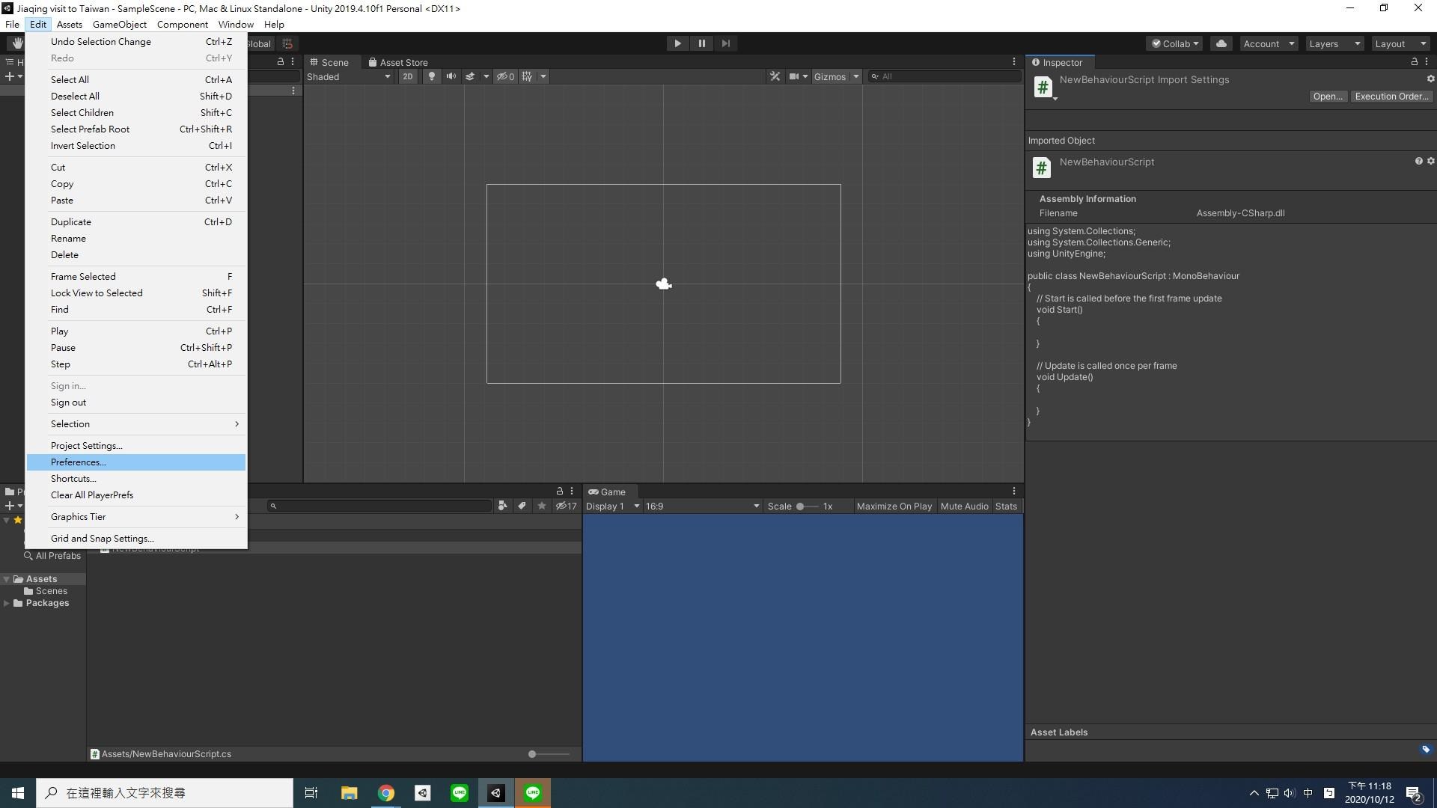Image resolution: width=1437 pixels, height=808 pixels.
Task: Click the Execution Order... button
Action: pyautogui.click(x=1391, y=97)
